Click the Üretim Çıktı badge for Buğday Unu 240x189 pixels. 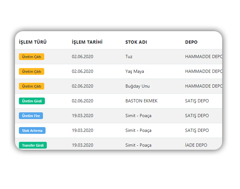pyautogui.click(x=32, y=86)
